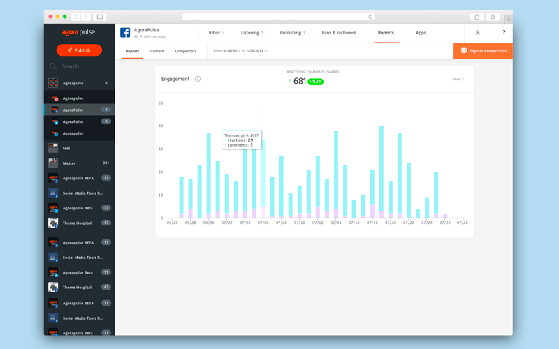This screenshot has height=349, width=559.
Task: Click the browser back arrow
Action: (x=76, y=17)
